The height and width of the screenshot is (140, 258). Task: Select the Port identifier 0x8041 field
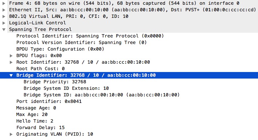(49, 101)
